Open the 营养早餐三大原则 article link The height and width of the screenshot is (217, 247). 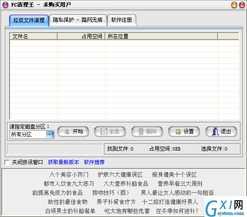[180, 184]
